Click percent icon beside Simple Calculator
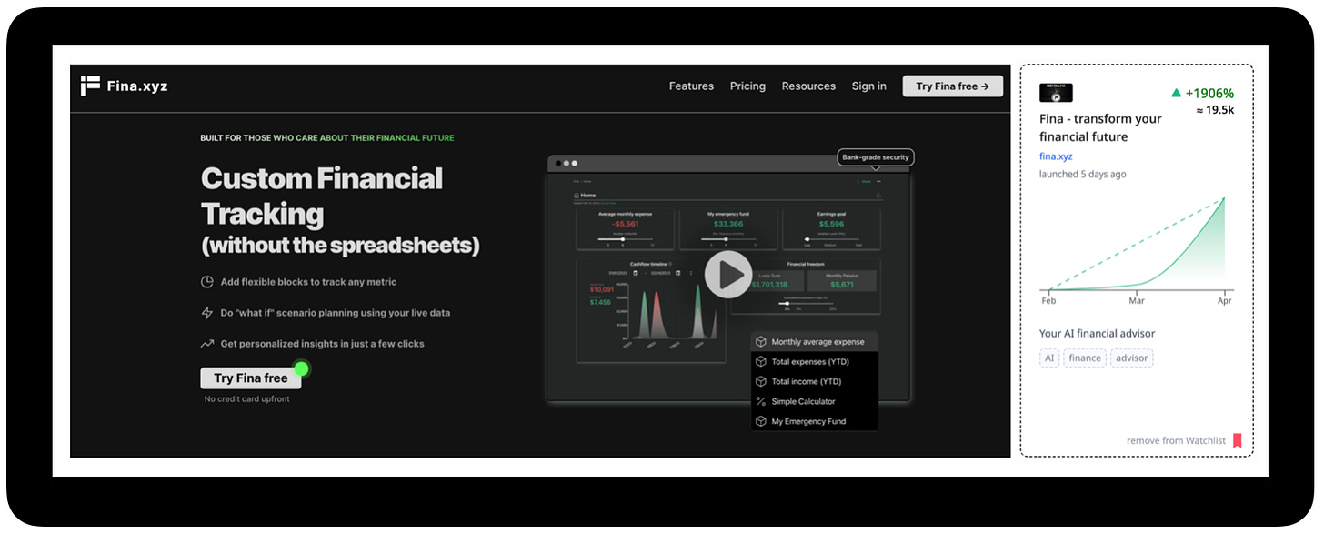Image resolution: width=1324 pixels, height=534 pixels. coord(761,402)
